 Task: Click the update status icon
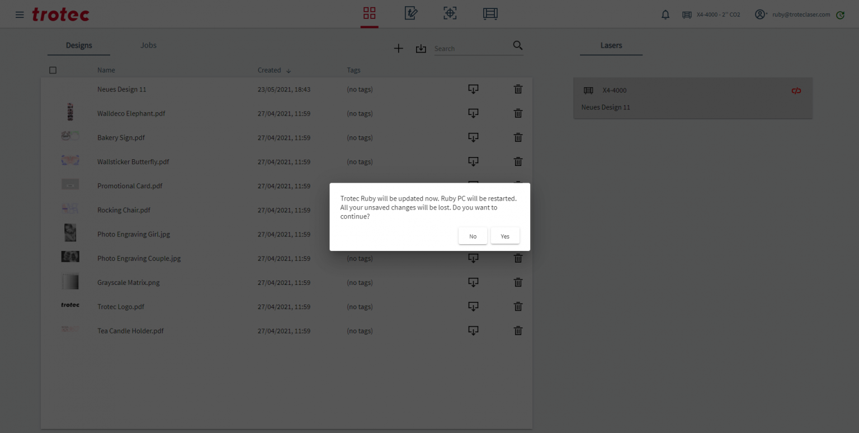[x=840, y=15]
